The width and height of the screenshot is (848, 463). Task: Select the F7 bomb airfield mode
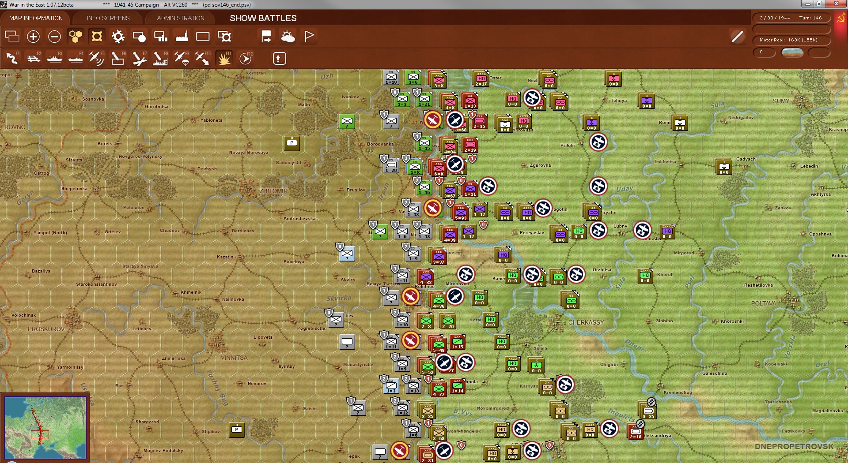(140, 58)
